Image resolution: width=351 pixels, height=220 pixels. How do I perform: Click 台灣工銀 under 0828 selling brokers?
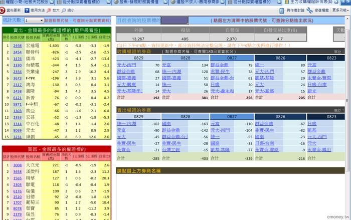pyautogui.click(x=171, y=149)
